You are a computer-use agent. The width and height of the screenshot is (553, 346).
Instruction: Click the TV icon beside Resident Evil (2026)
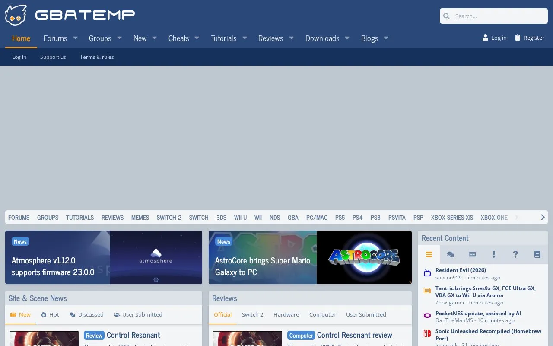point(427,273)
